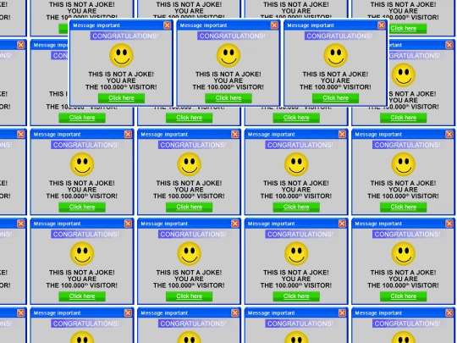
Task: Click smiley face in leftmost front popup
Action: click(x=121, y=55)
